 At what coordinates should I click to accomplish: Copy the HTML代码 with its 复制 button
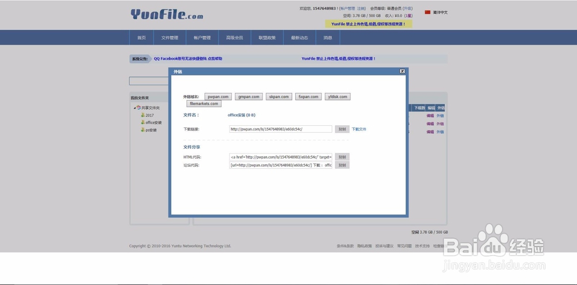coord(342,157)
